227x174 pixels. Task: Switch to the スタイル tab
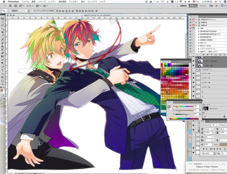point(175,62)
